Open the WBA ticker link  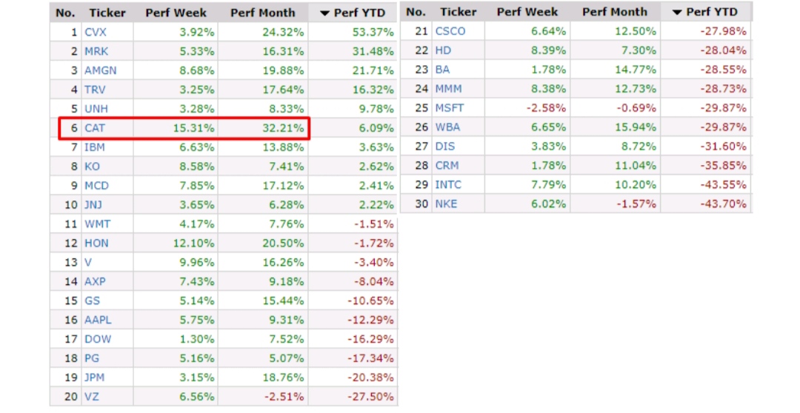[x=447, y=127]
